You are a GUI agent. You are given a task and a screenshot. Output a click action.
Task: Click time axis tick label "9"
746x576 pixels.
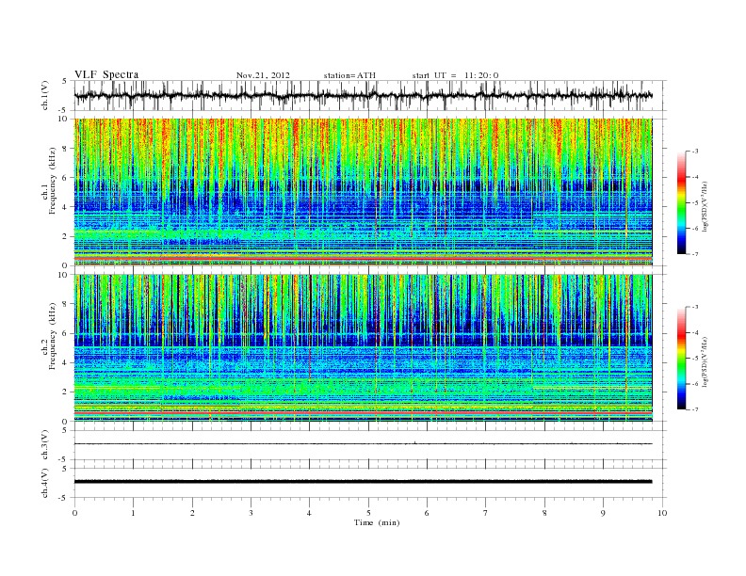pos(603,513)
